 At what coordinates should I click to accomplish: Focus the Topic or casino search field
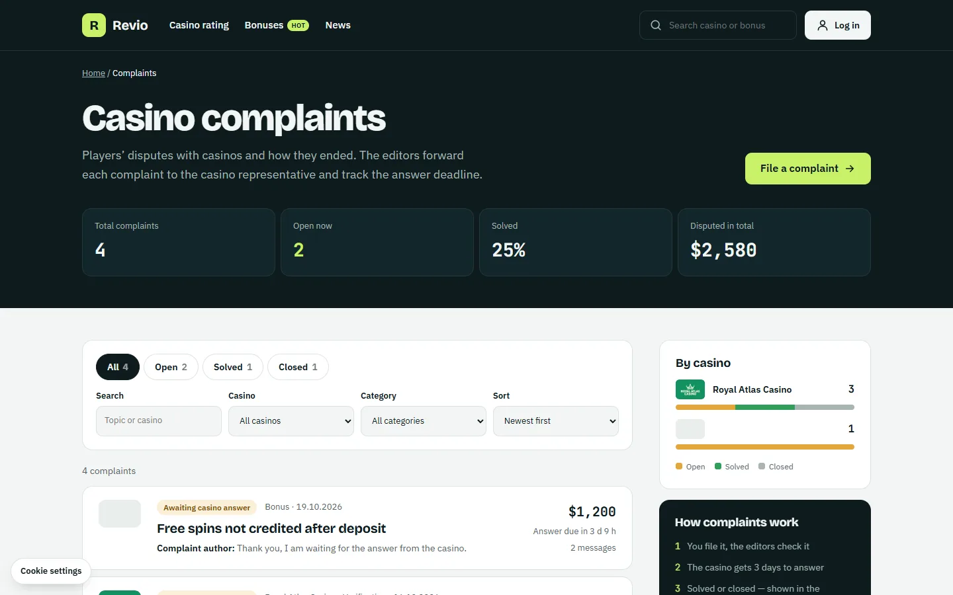tap(159, 421)
